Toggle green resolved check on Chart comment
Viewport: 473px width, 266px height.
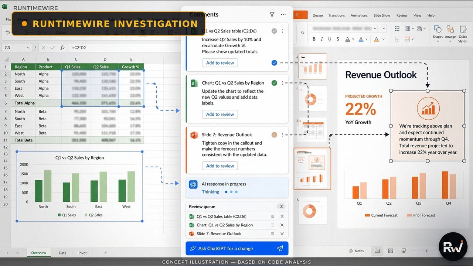(x=274, y=83)
